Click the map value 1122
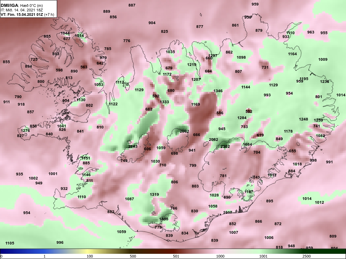Viewport: 346px width, 259px height. 113,104
